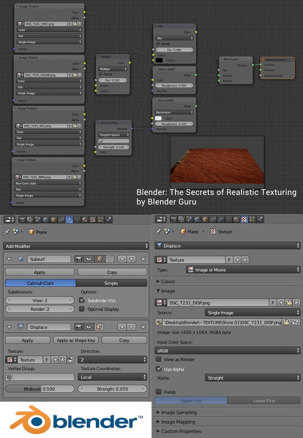
Task: Unlink DSC_7231_DISP.png image with X icon
Action: (296, 303)
